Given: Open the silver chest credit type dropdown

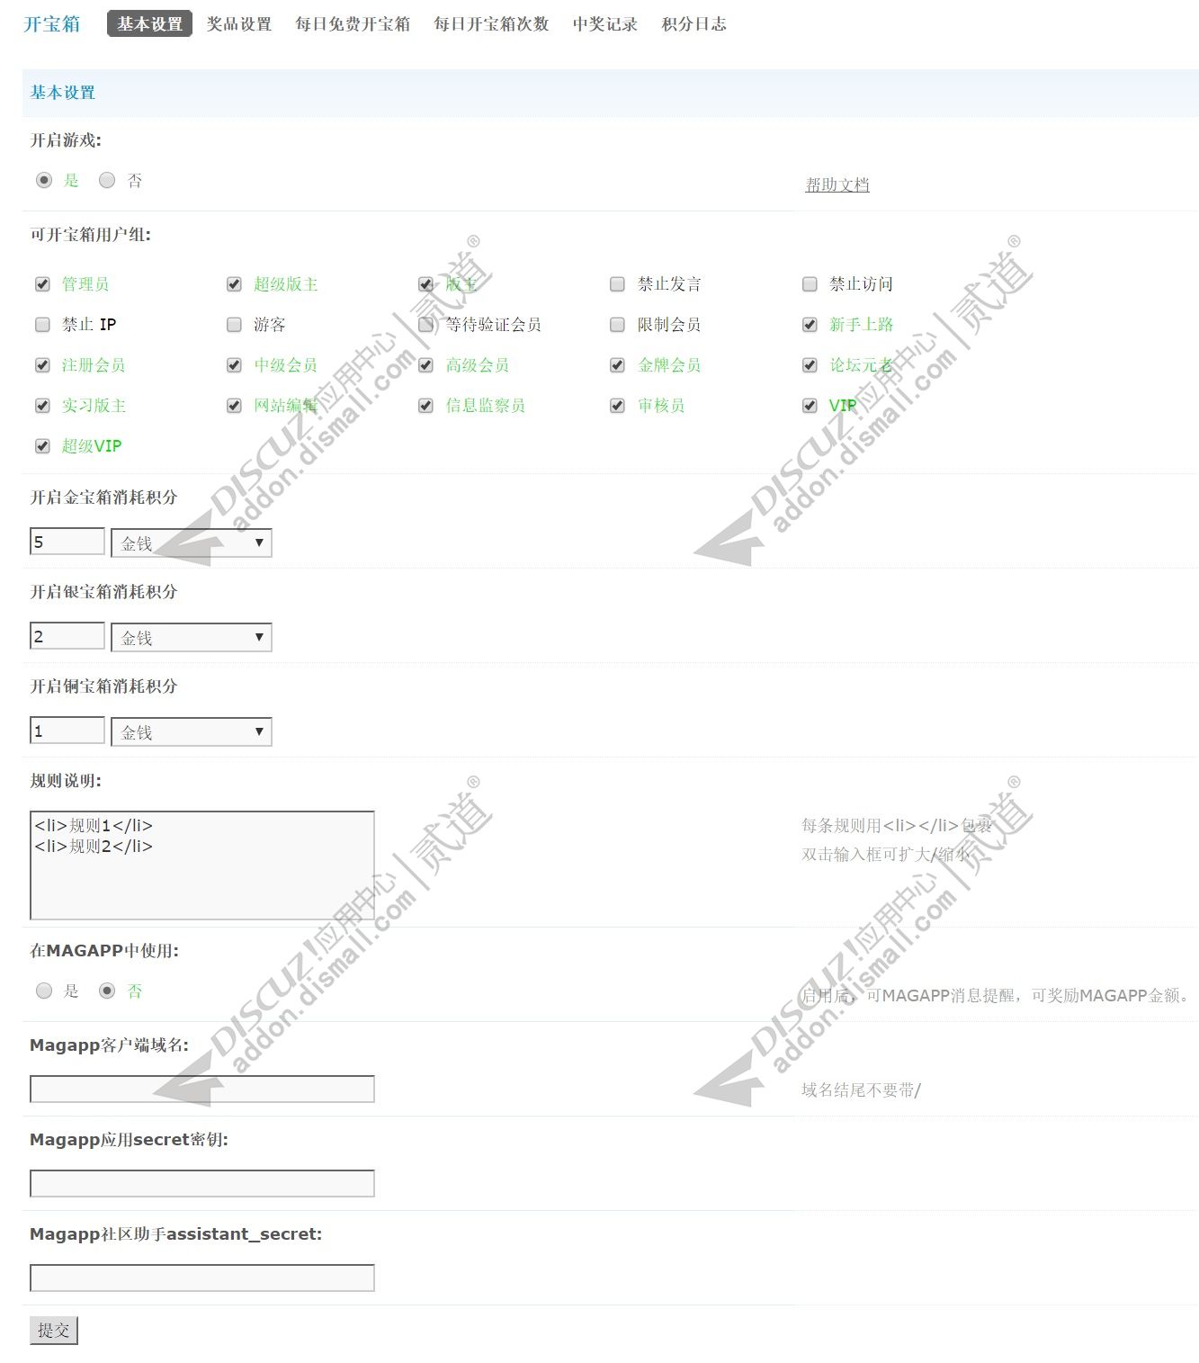Looking at the screenshot, I should 192,638.
